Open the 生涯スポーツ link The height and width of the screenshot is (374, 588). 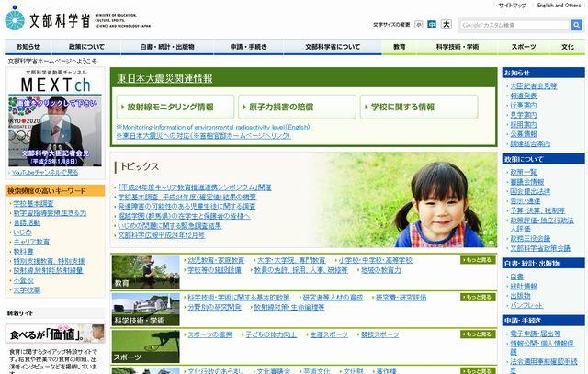point(329,334)
